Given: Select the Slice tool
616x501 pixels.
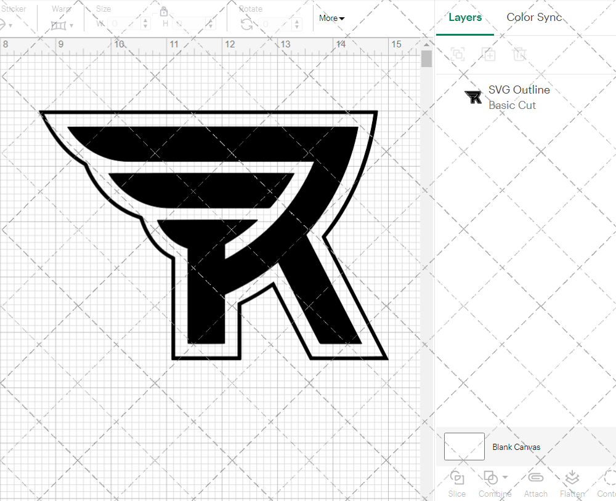Looking at the screenshot, I should [x=456, y=483].
